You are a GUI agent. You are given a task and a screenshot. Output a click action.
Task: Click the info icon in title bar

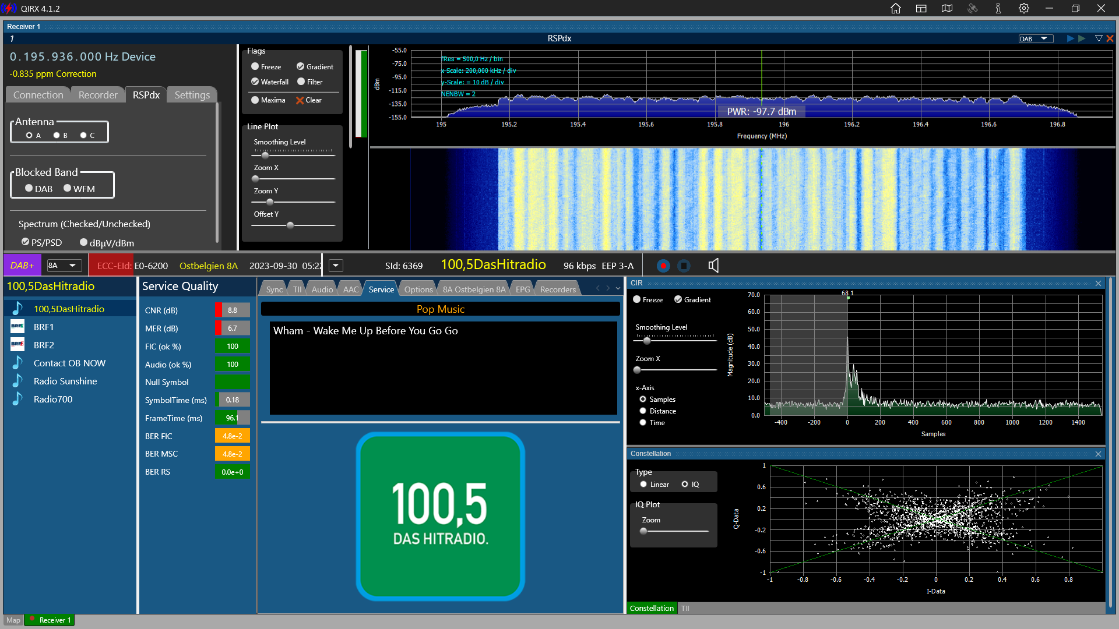(998, 8)
